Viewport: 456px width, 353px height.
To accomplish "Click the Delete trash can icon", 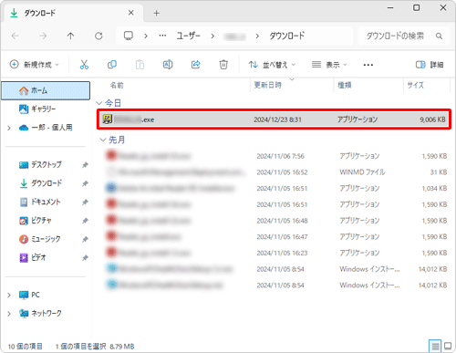I will [x=223, y=65].
